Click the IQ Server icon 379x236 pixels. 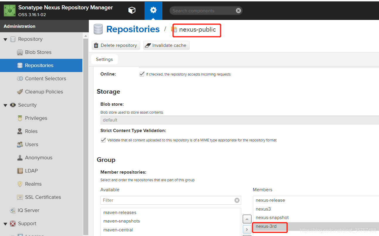pos(13,210)
